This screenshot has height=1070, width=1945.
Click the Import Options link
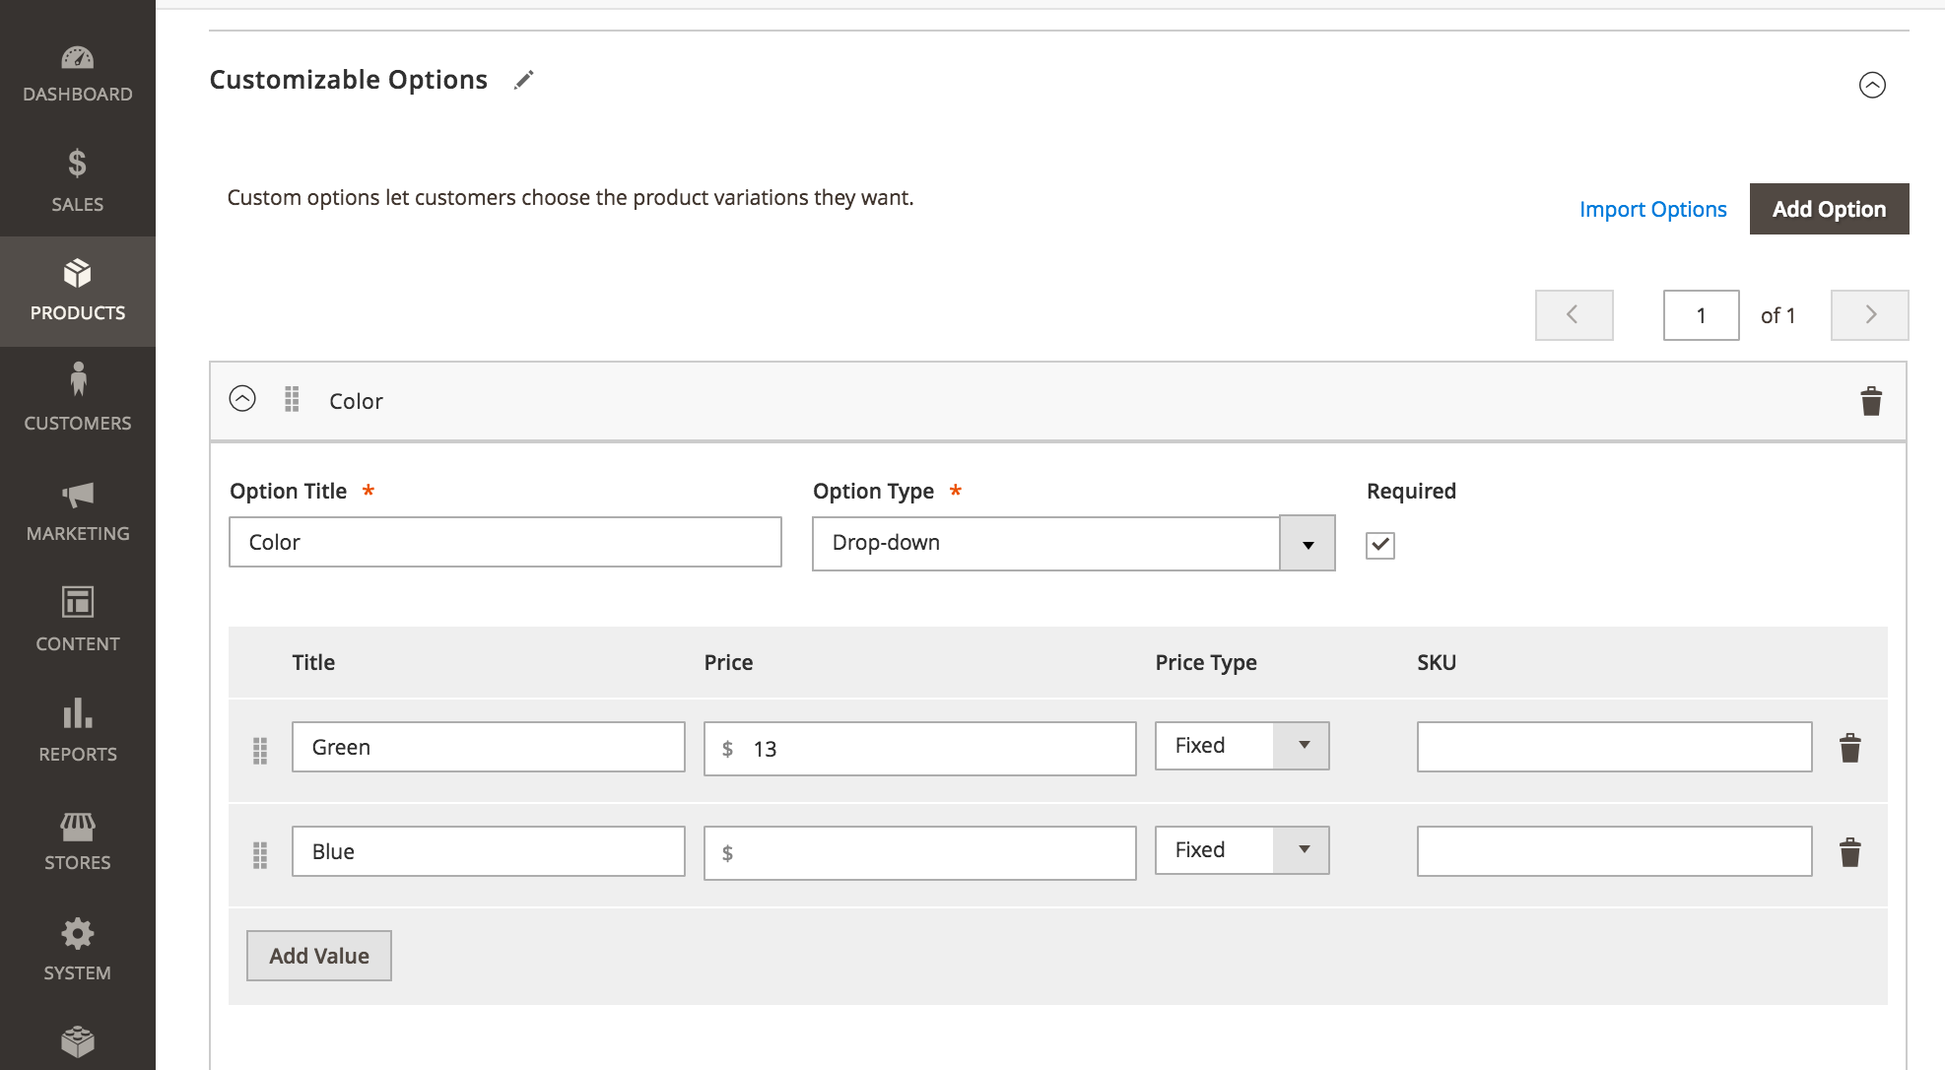click(x=1653, y=209)
